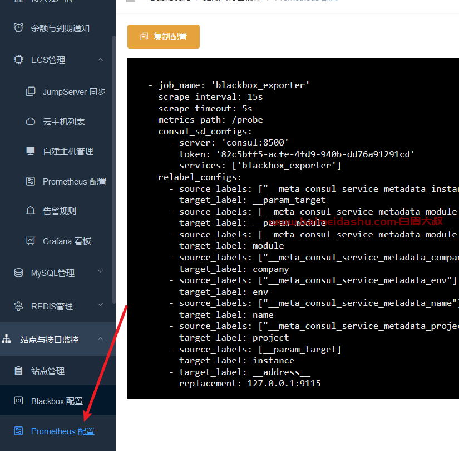Click the chip icon next to ECS管理
This screenshot has width=459, height=451.
pos(18,60)
